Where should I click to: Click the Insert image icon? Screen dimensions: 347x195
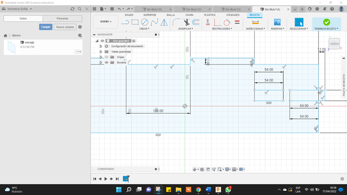pyautogui.click(x=277, y=22)
